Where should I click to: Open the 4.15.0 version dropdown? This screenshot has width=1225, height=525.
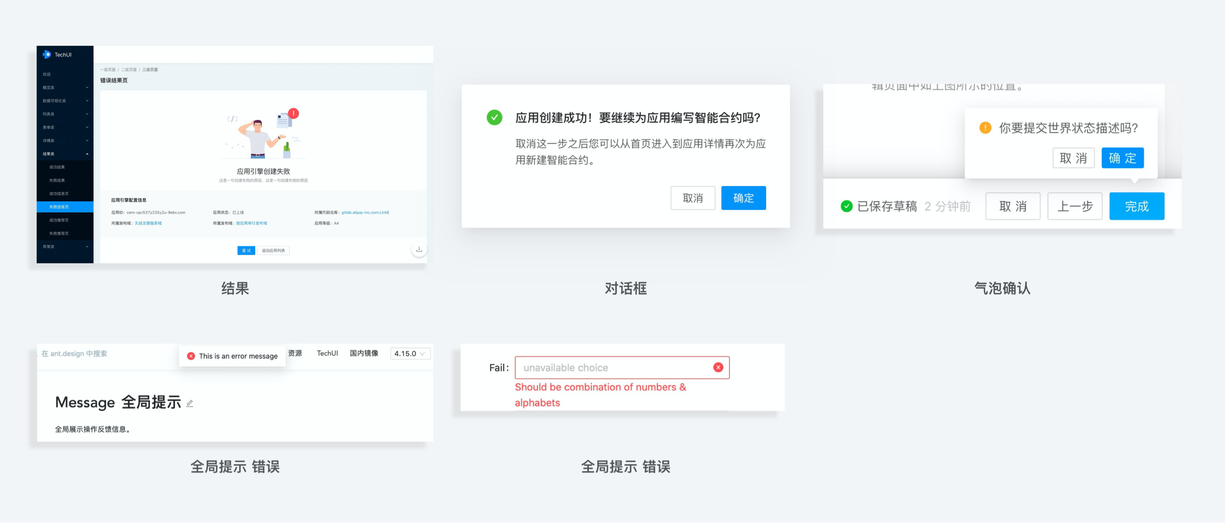pos(409,354)
